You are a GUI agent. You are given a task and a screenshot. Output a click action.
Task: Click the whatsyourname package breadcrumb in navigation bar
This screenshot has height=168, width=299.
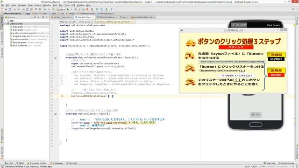coord(86,14)
